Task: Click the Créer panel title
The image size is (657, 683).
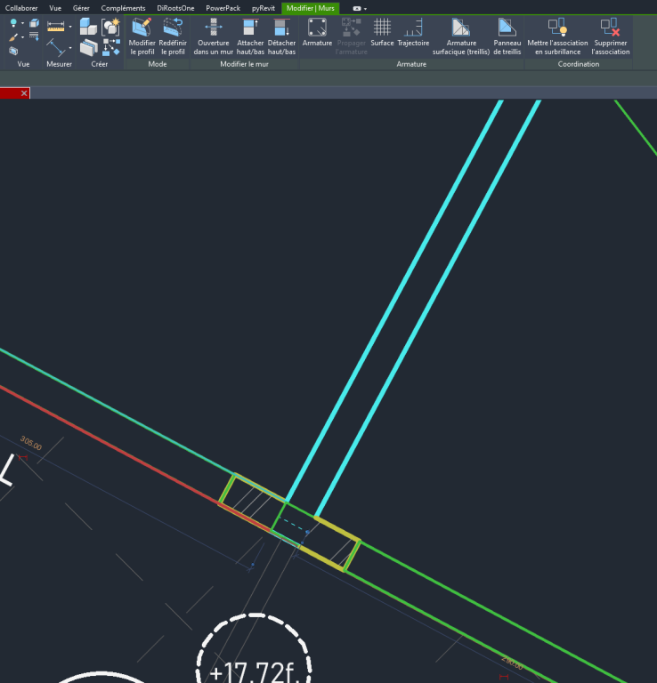Action: pyautogui.click(x=100, y=64)
